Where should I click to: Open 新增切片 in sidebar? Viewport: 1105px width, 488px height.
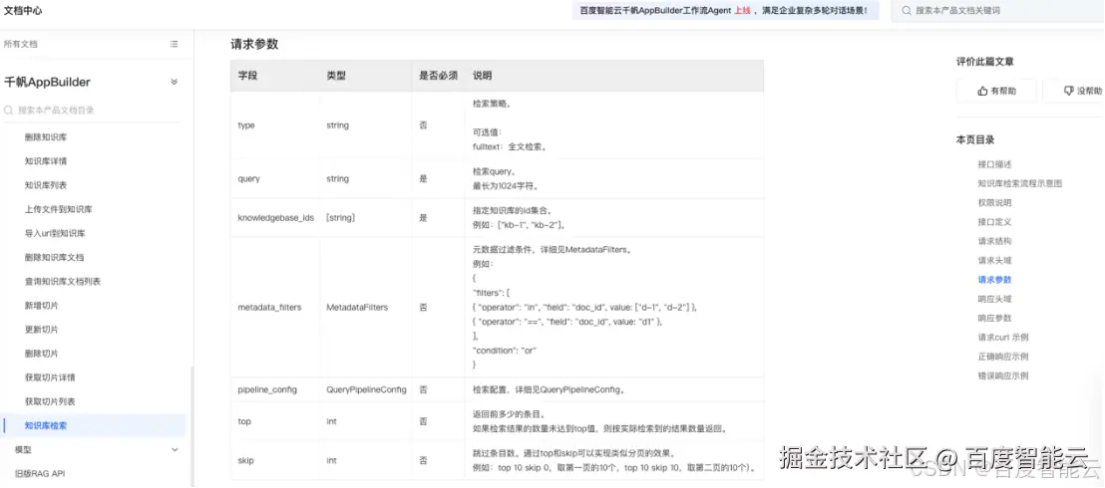42,306
